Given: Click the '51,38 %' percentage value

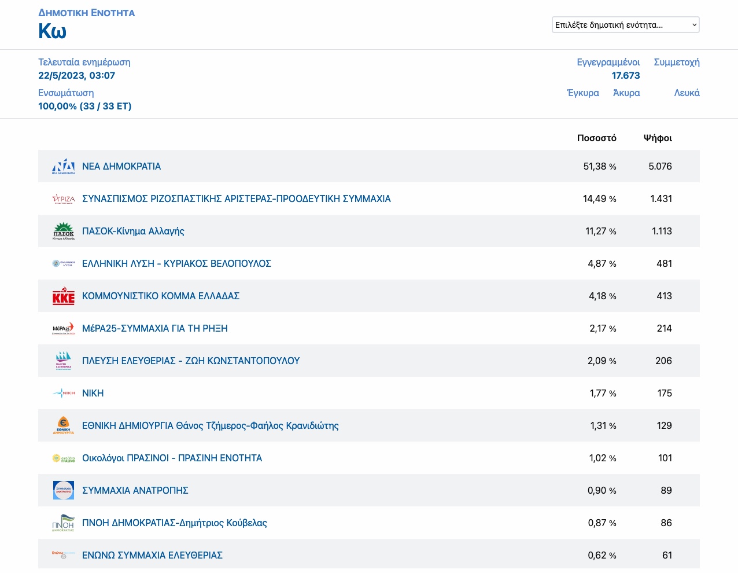Looking at the screenshot, I should [600, 166].
